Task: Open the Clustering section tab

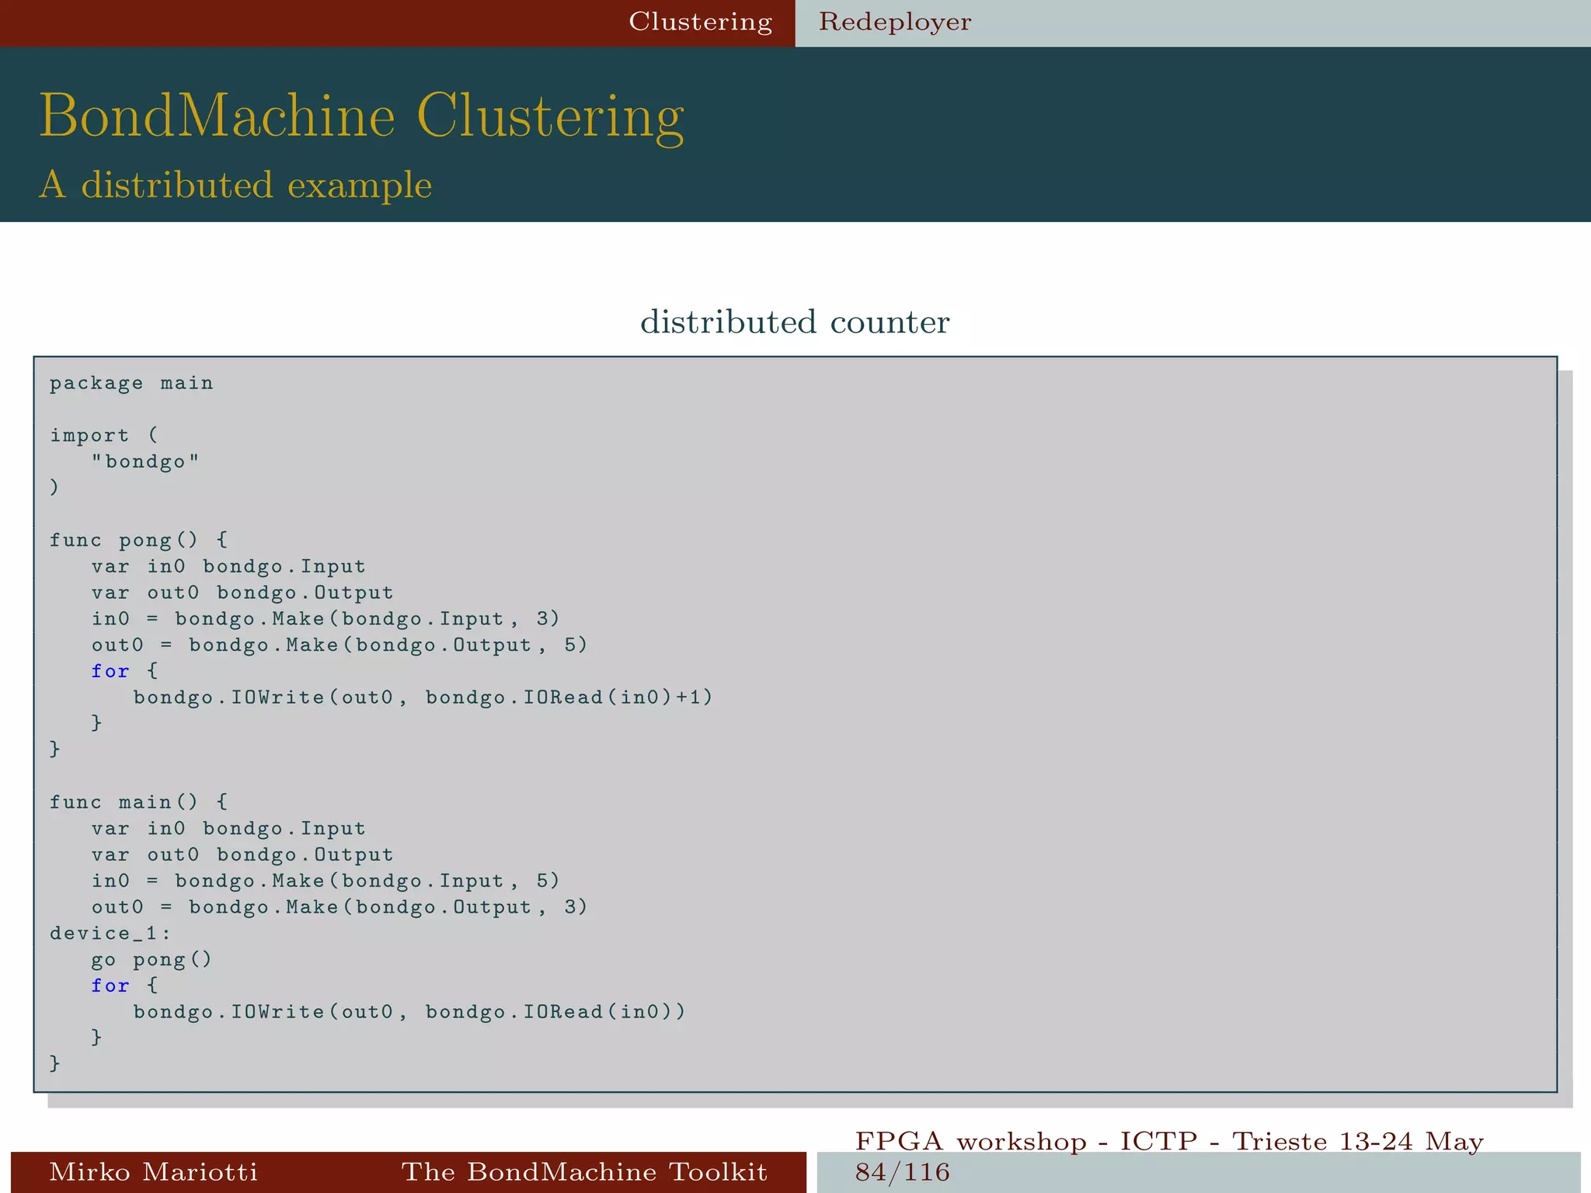Action: [700, 23]
